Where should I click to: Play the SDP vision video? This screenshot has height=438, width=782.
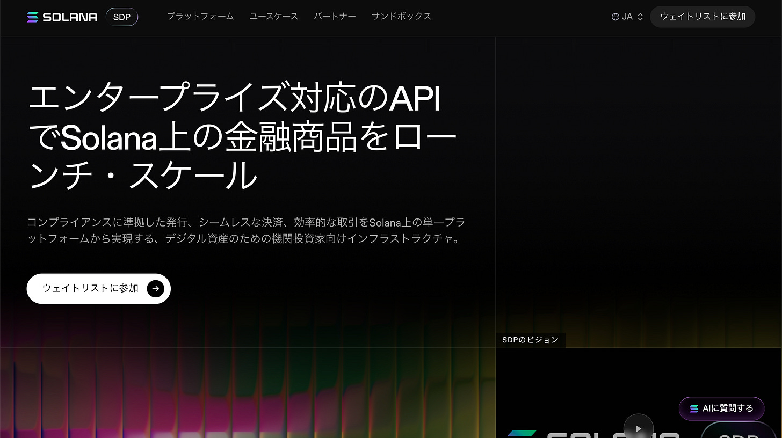639,428
